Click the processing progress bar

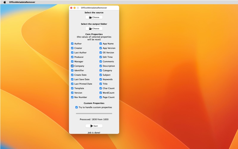(x=94, y=114)
